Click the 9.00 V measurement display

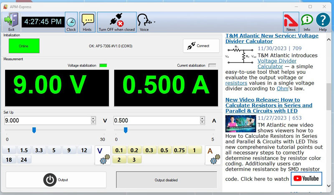coord(57,88)
